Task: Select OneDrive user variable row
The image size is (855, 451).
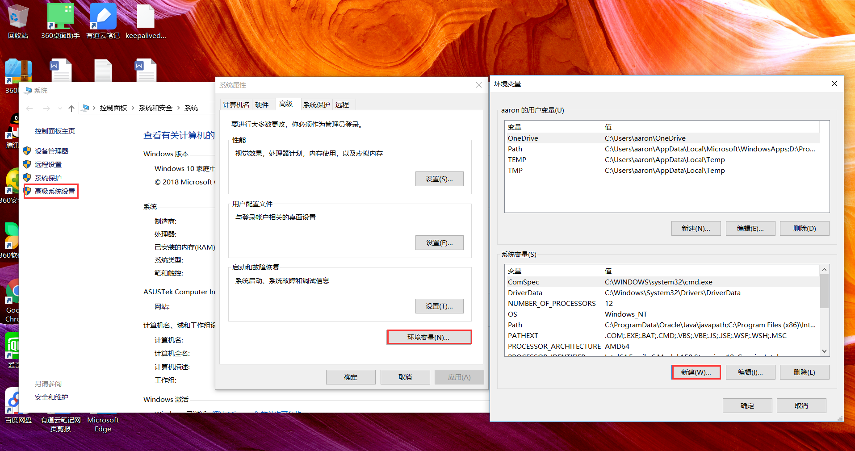Action: click(x=662, y=138)
